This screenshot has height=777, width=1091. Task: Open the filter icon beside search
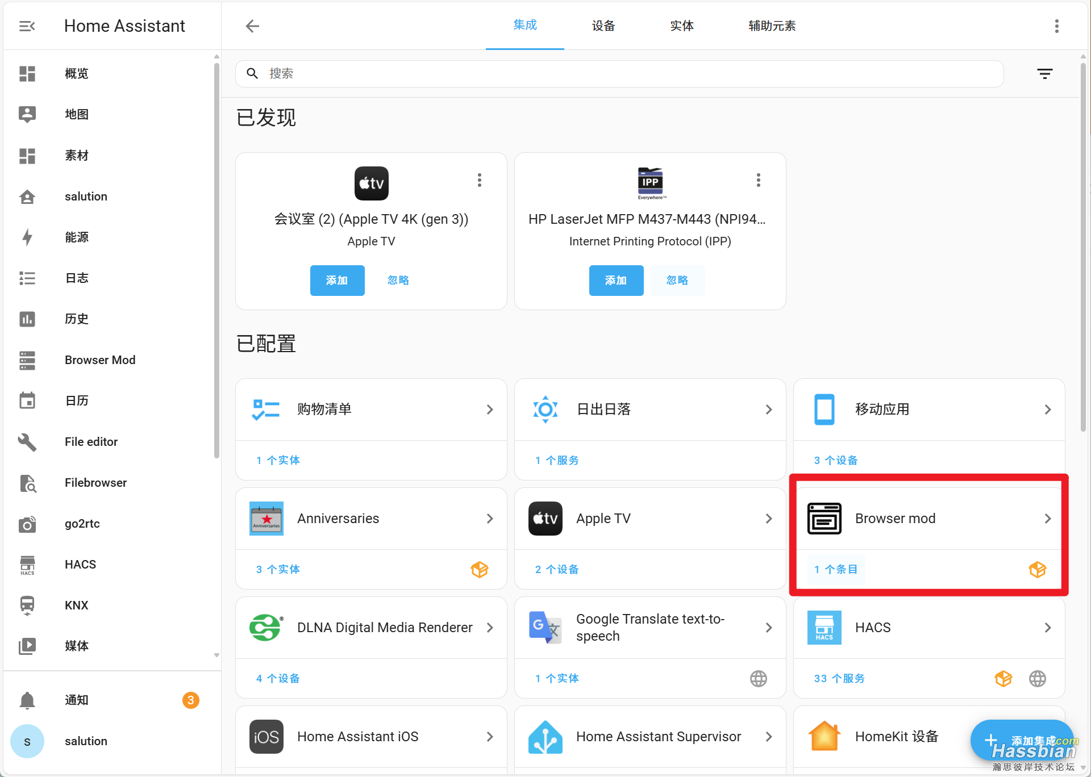(x=1044, y=74)
